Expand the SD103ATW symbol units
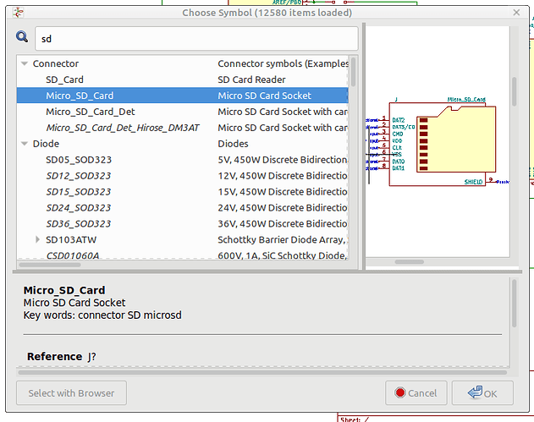The width and height of the screenshot is (534, 422). coord(37,239)
